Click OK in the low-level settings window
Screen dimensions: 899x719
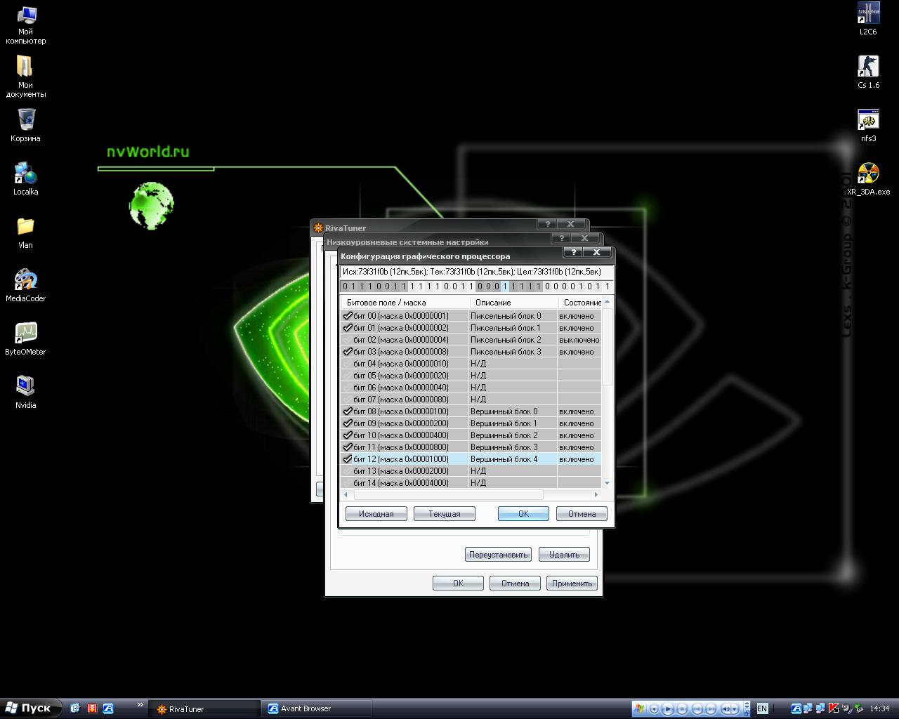458,583
